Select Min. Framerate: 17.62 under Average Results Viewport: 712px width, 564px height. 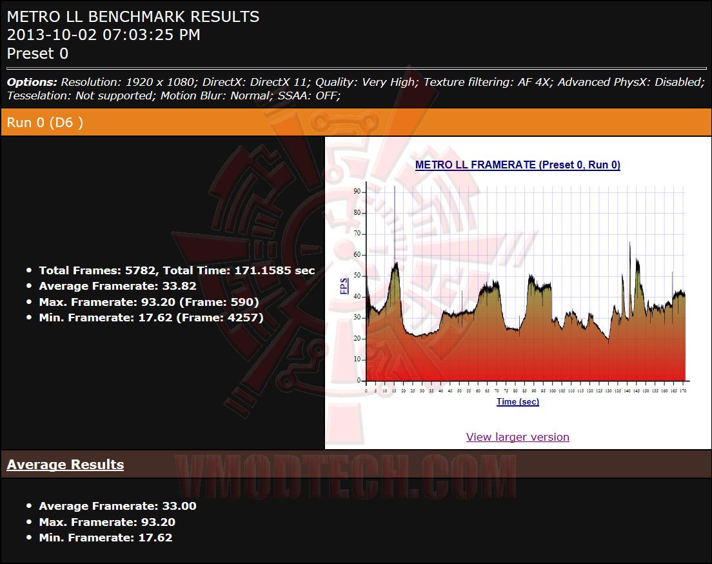(106, 538)
